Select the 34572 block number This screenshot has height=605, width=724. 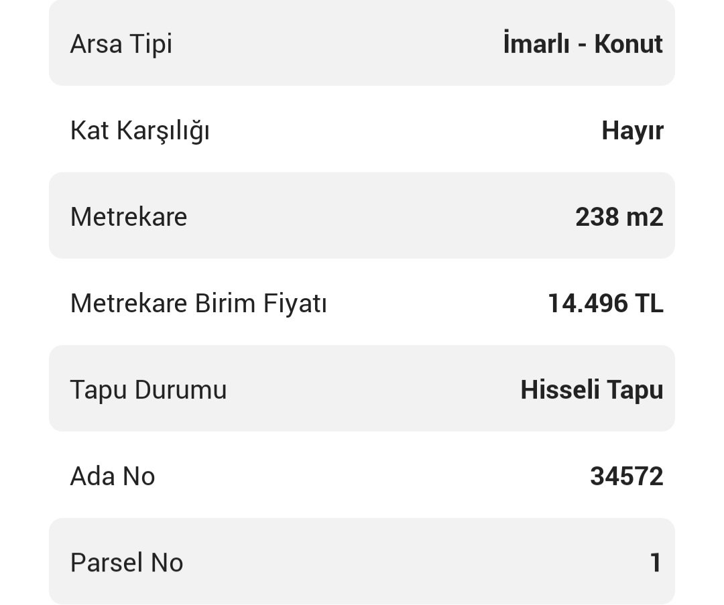click(626, 476)
